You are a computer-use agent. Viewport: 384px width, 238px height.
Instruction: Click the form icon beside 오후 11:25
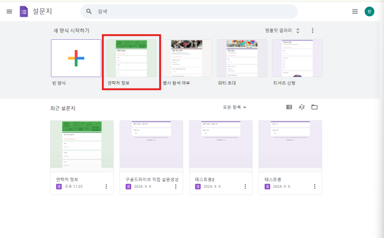pos(59,187)
